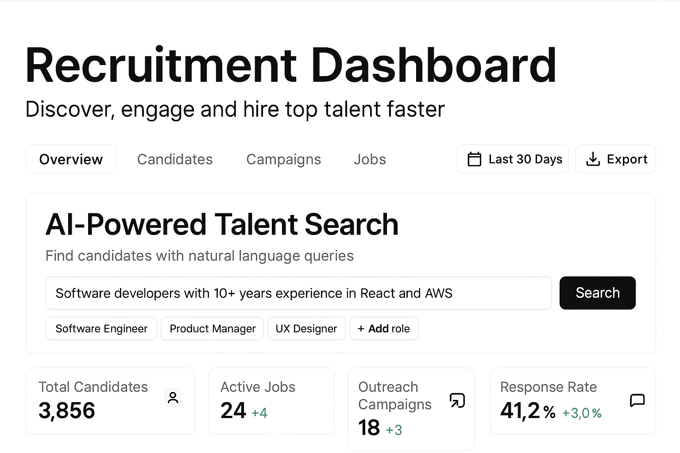
Task: Click the download icon on the Export button
Action: point(593,159)
